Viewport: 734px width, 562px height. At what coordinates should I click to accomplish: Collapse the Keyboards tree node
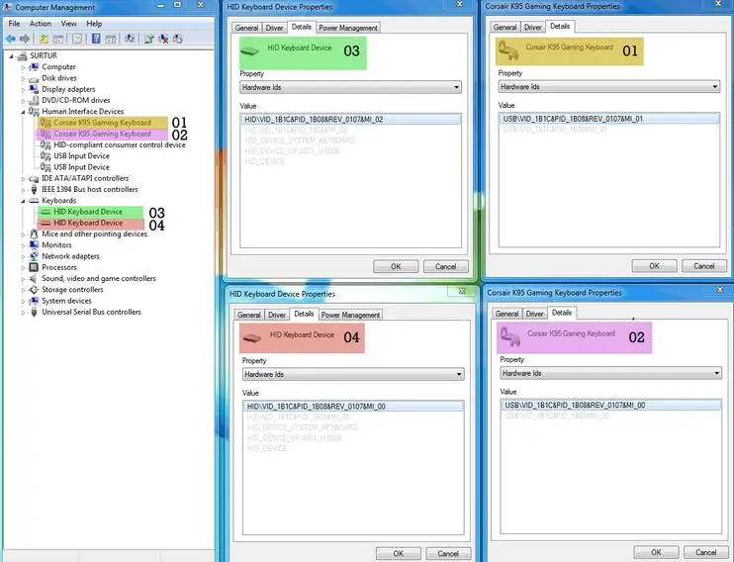[23, 201]
